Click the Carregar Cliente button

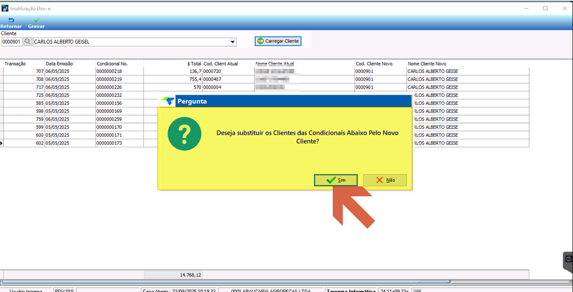pos(278,41)
